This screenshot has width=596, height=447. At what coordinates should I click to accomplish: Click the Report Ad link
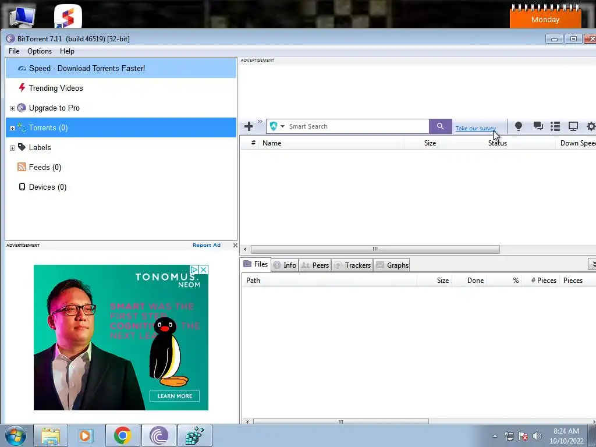[x=207, y=245]
